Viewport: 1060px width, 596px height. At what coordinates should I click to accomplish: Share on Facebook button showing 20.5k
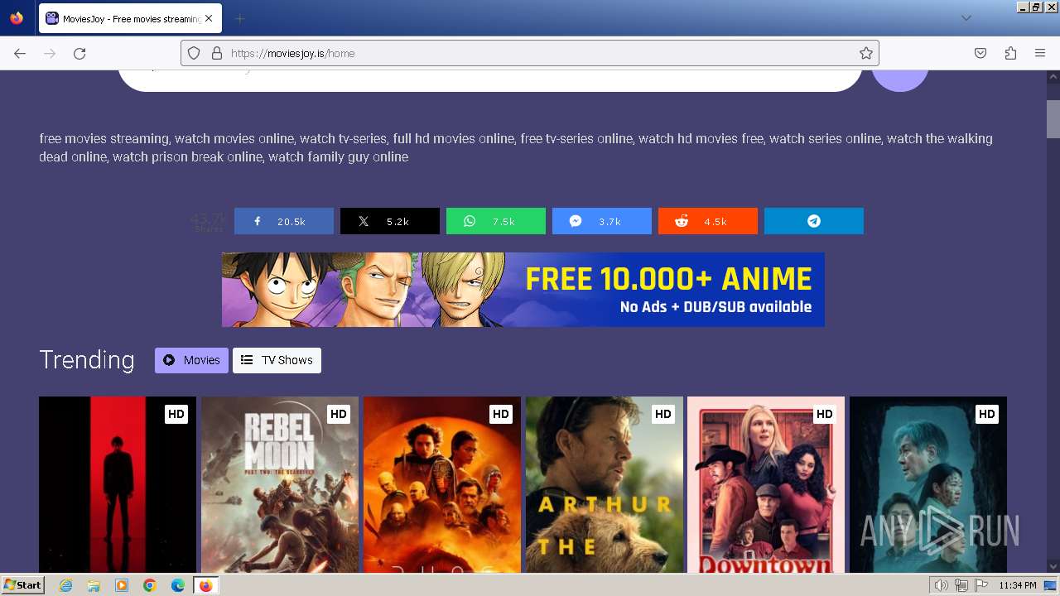pyautogui.click(x=284, y=221)
